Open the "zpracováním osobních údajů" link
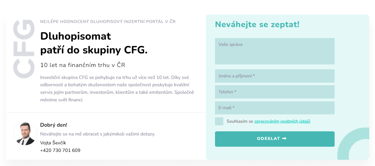This screenshot has width=375, height=166. [282, 121]
